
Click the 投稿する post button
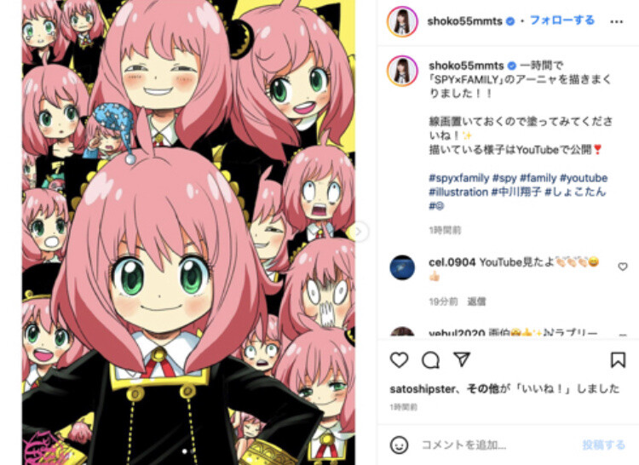tap(603, 445)
